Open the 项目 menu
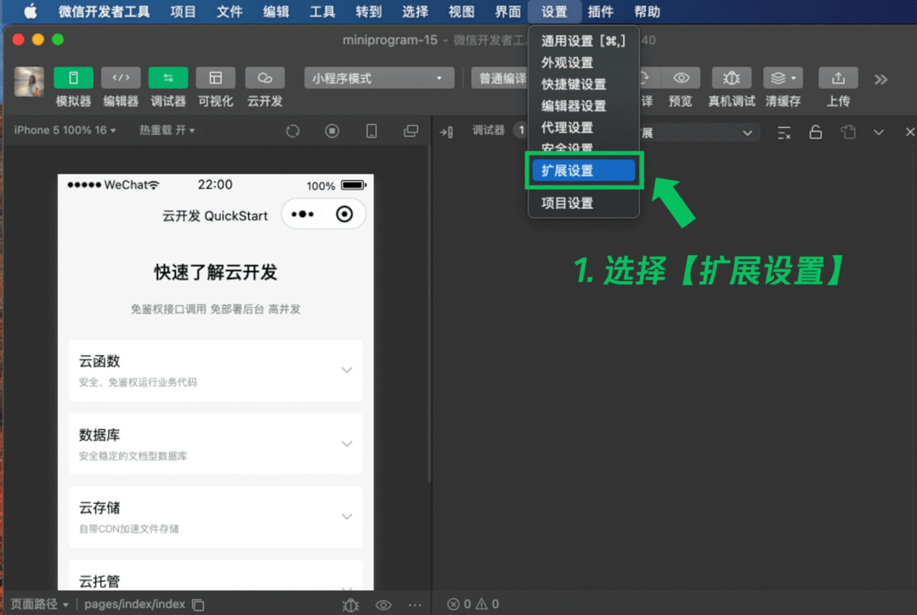917x615 pixels. 183,12
